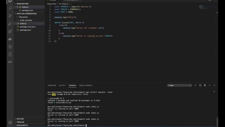Open the DEV activity bar item
This screenshot has height=127, width=225.
(x=10, y=62)
